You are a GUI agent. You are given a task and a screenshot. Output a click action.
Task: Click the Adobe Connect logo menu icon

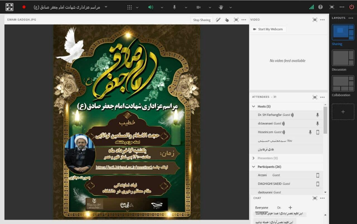(x=9, y=7)
